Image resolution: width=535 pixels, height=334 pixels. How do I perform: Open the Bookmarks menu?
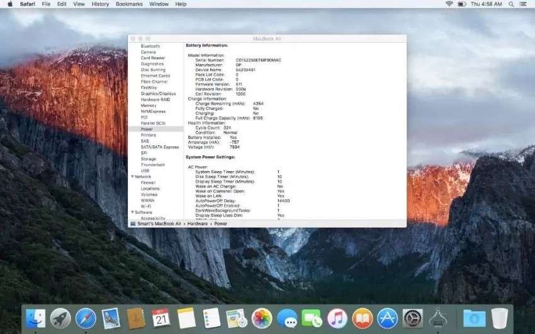tap(129, 4)
